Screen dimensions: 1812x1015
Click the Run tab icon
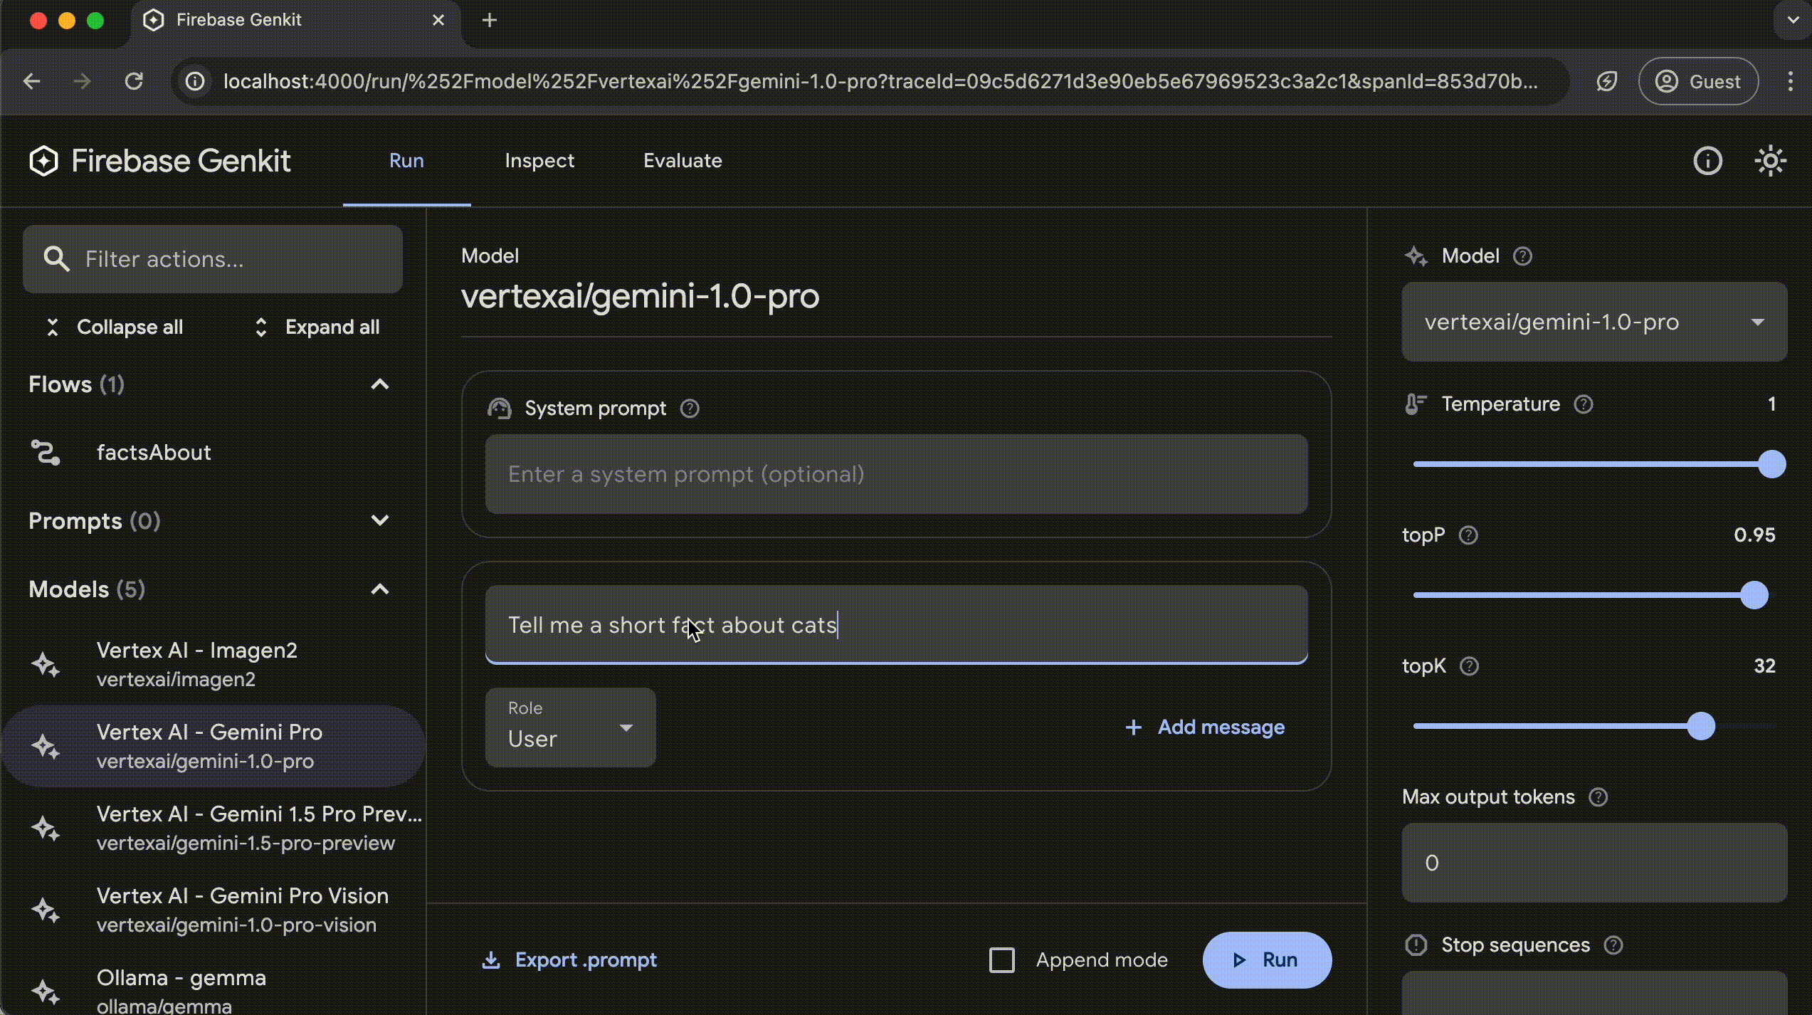coord(406,159)
